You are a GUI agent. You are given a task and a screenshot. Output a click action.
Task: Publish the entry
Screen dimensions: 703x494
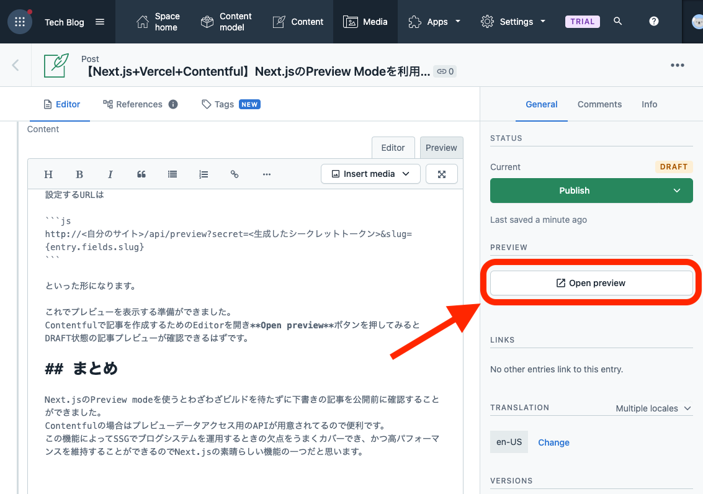pyautogui.click(x=575, y=191)
